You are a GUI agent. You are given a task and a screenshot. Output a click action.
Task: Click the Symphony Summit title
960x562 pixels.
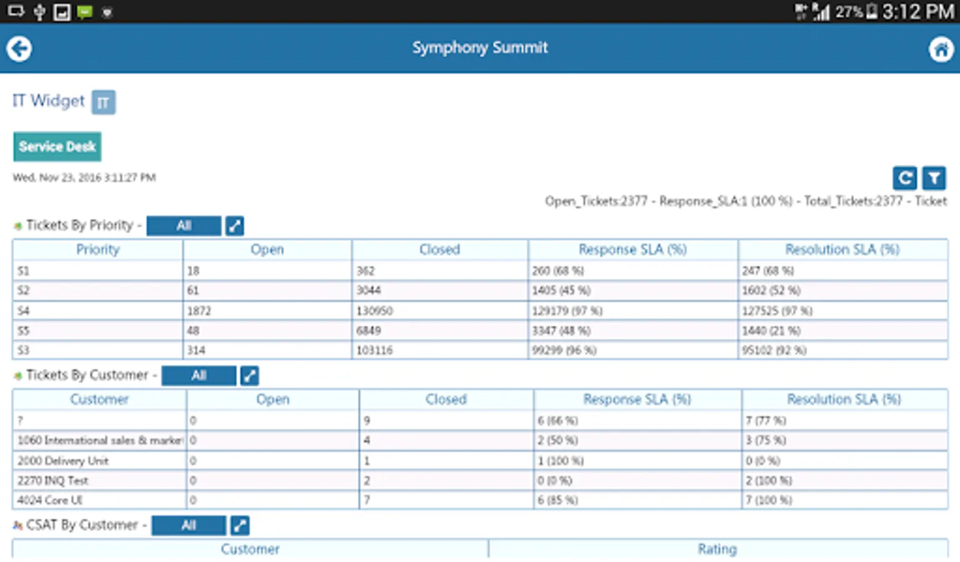pyautogui.click(x=480, y=47)
